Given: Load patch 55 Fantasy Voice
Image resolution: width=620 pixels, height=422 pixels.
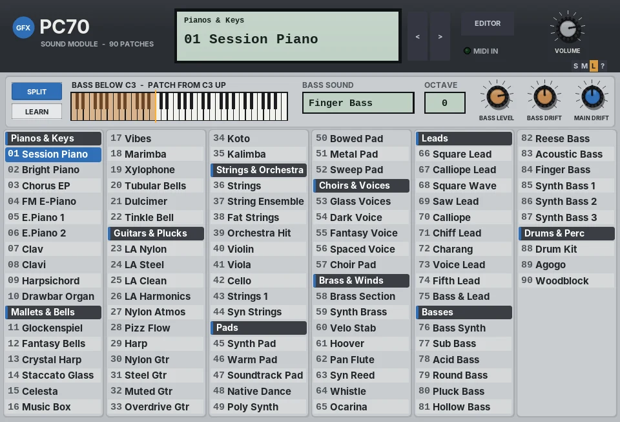Looking at the screenshot, I should 362,233.
